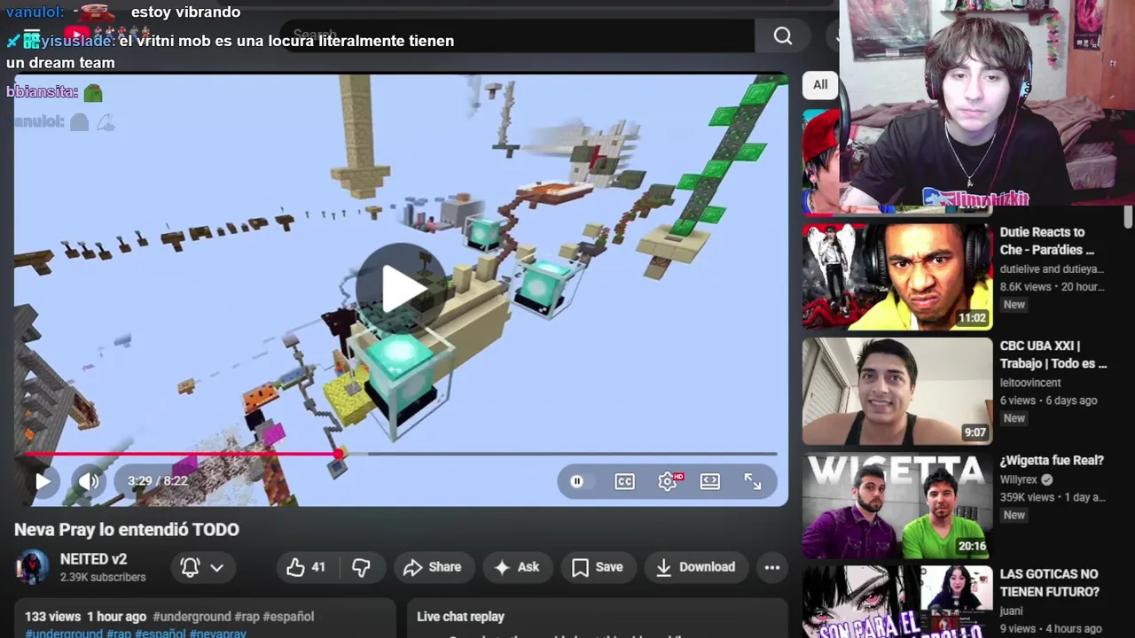Click the large center play button on video
This screenshot has height=638, width=1135.
(401, 287)
